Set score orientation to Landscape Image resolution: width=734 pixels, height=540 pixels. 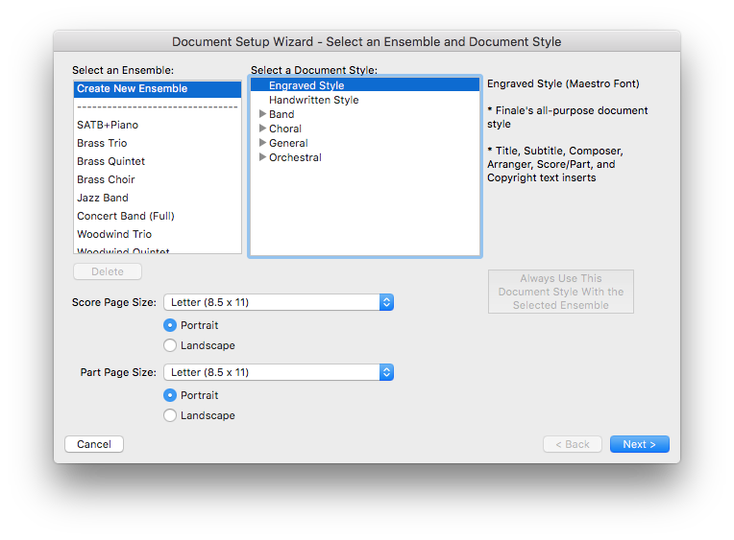(170, 345)
